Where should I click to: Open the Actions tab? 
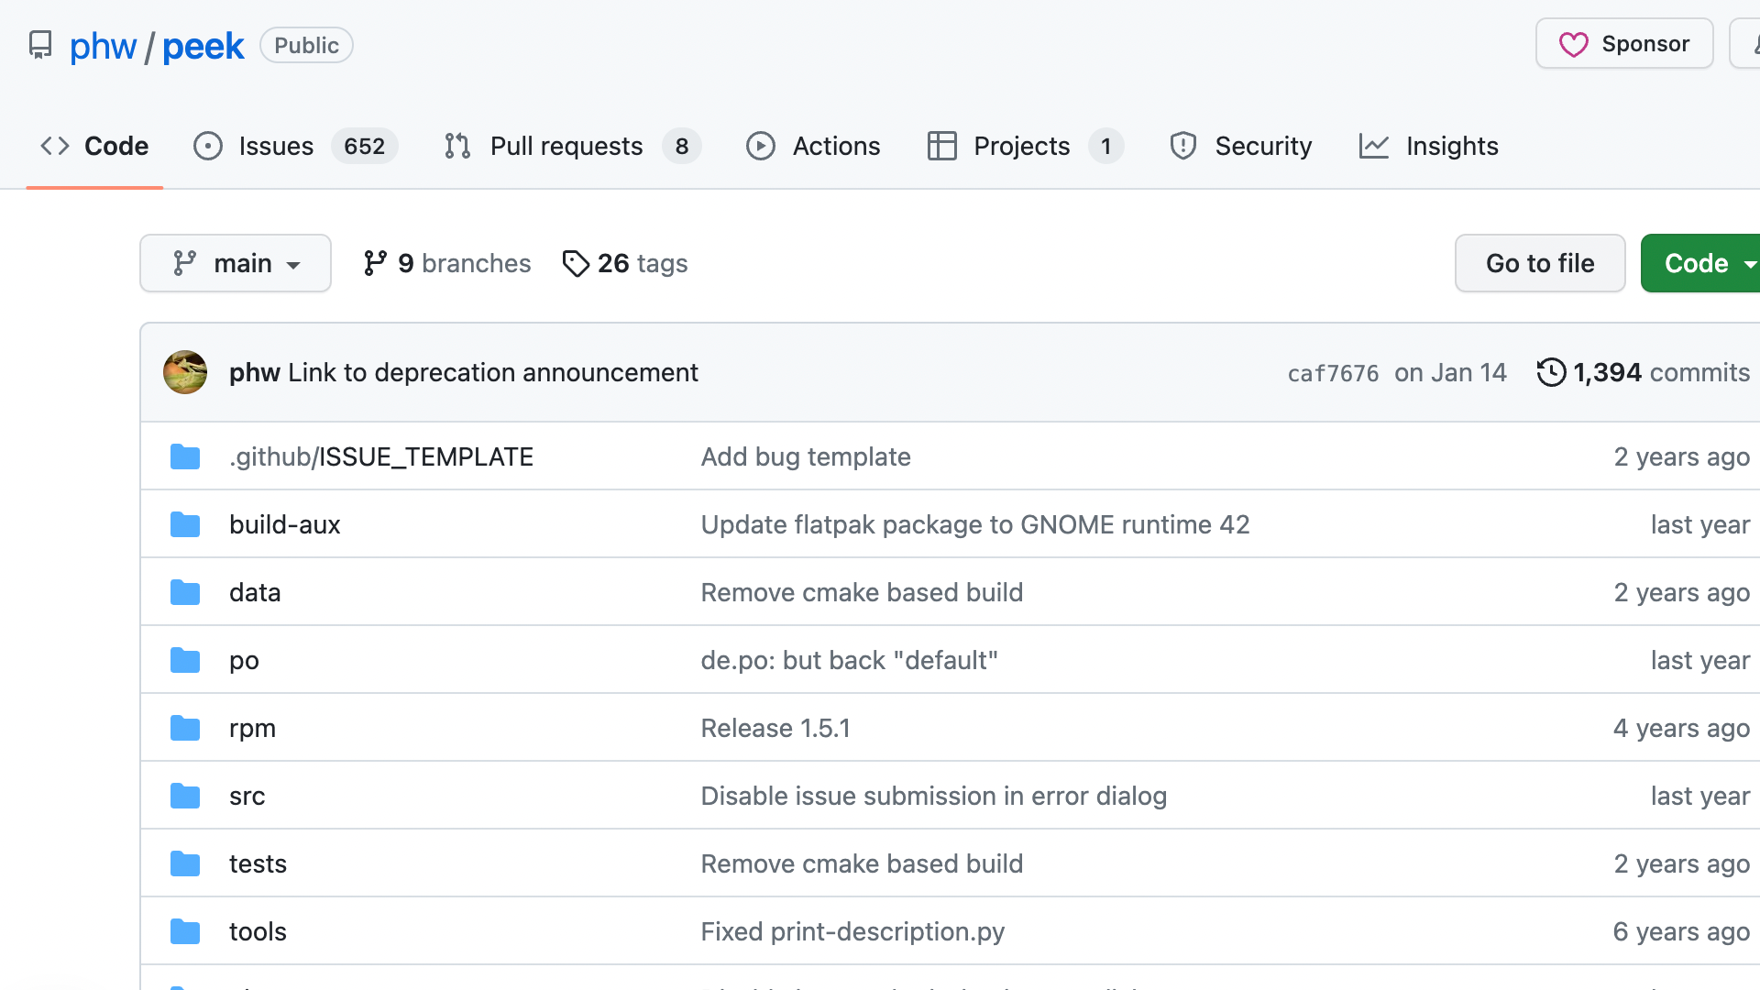835,147
